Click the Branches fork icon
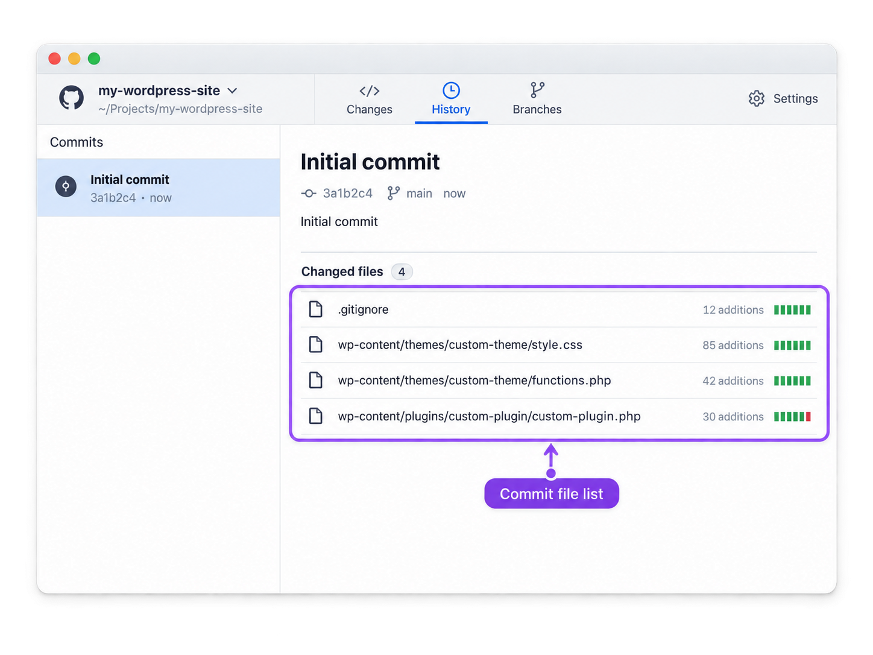 click(x=537, y=90)
